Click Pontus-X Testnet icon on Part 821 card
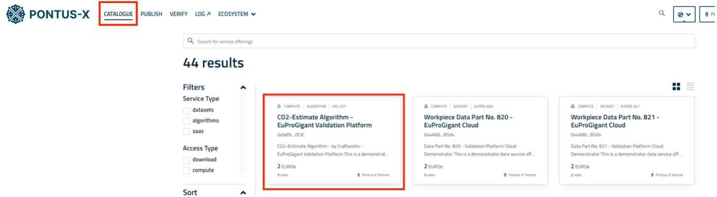 pyautogui.click(x=653, y=175)
